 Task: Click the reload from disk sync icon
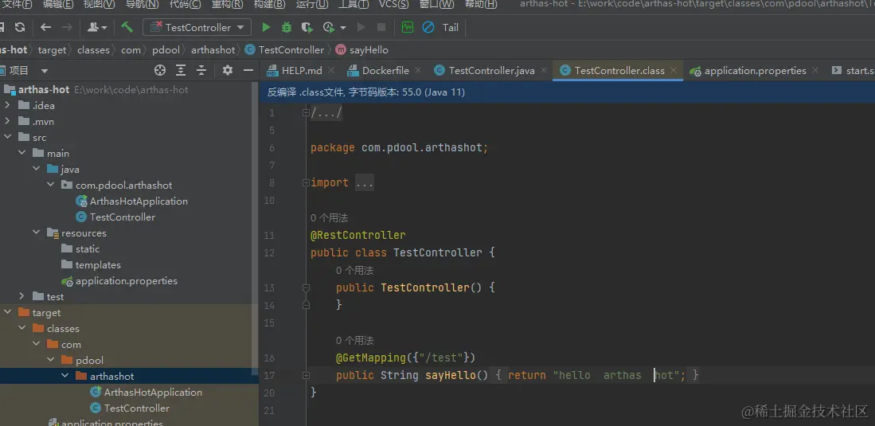(19, 27)
